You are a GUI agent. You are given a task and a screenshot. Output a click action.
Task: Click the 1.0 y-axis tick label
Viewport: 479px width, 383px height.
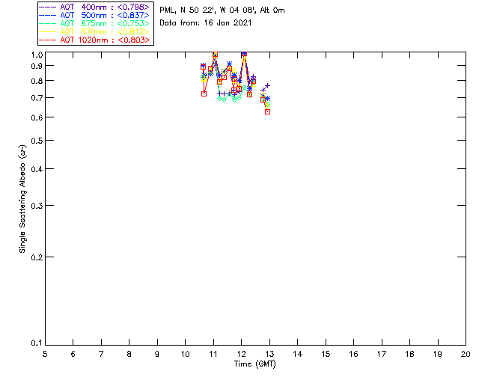click(x=37, y=55)
